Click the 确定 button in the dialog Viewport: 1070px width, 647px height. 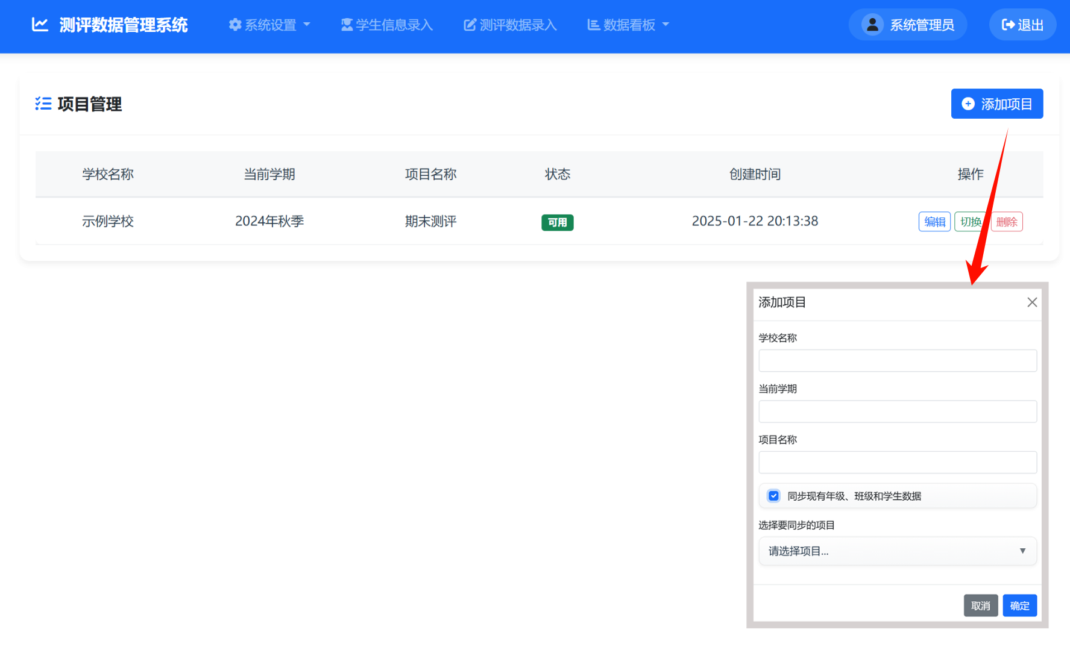1019,605
